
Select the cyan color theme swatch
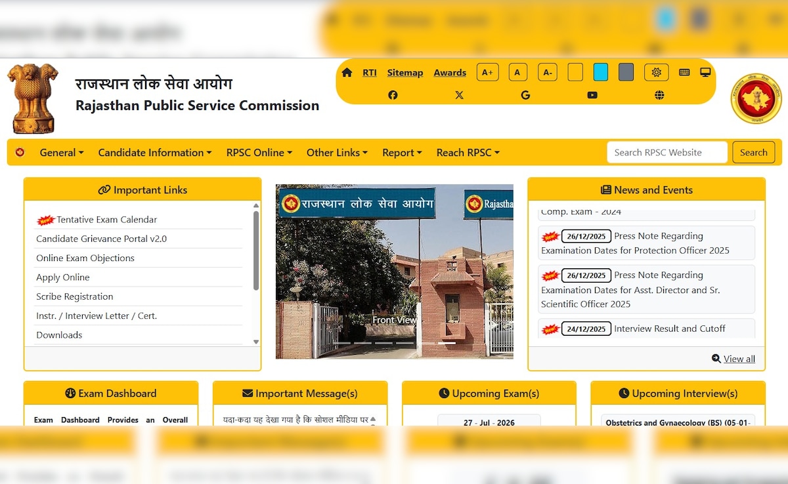(x=600, y=73)
